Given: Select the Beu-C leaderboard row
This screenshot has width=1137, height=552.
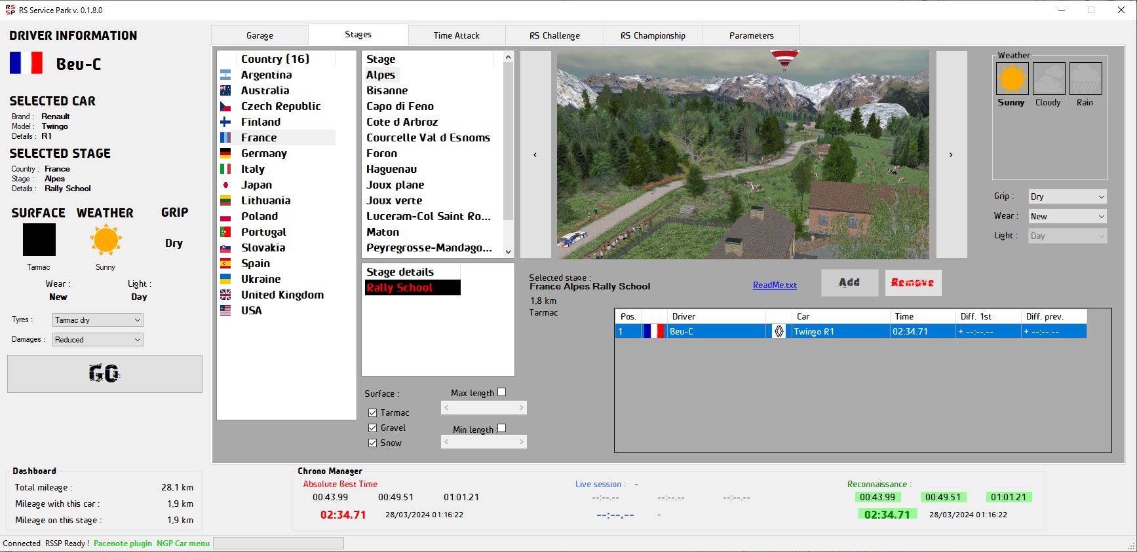Looking at the screenshot, I should coord(851,331).
